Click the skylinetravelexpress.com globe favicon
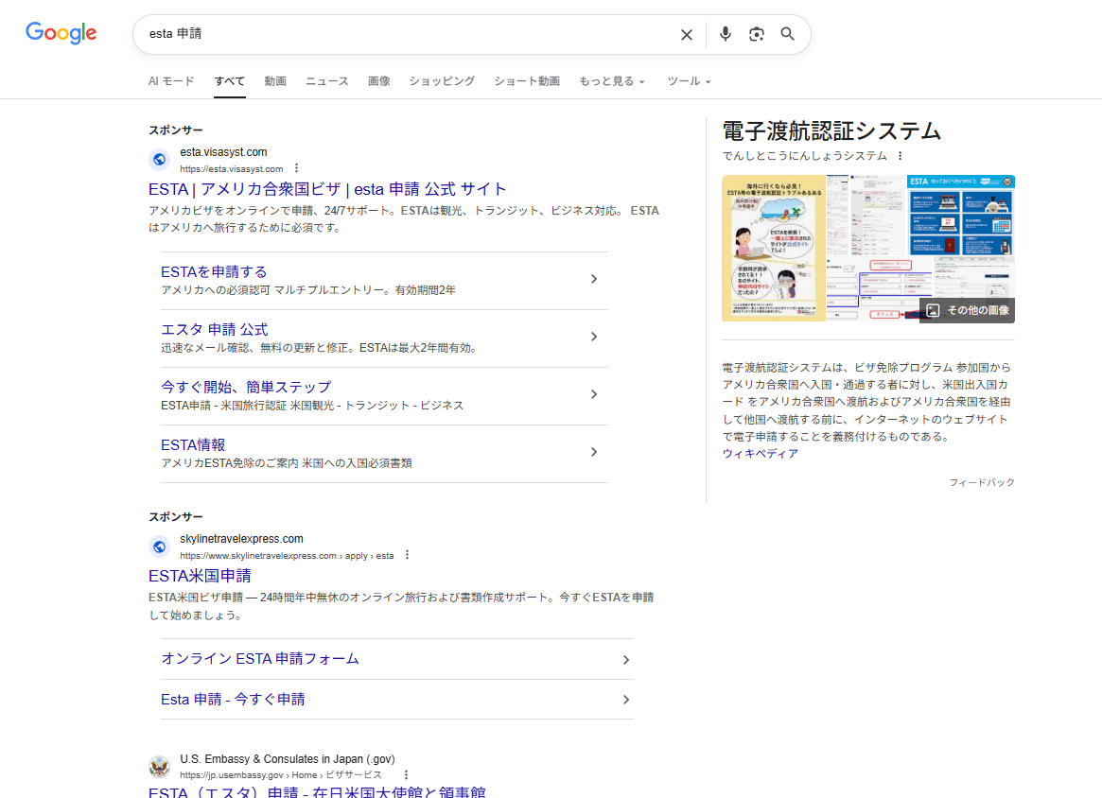Image resolution: width=1102 pixels, height=798 pixels. (x=160, y=546)
